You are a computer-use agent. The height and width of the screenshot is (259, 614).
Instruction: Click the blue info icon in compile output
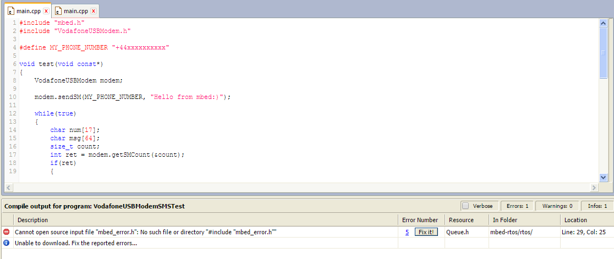6,243
